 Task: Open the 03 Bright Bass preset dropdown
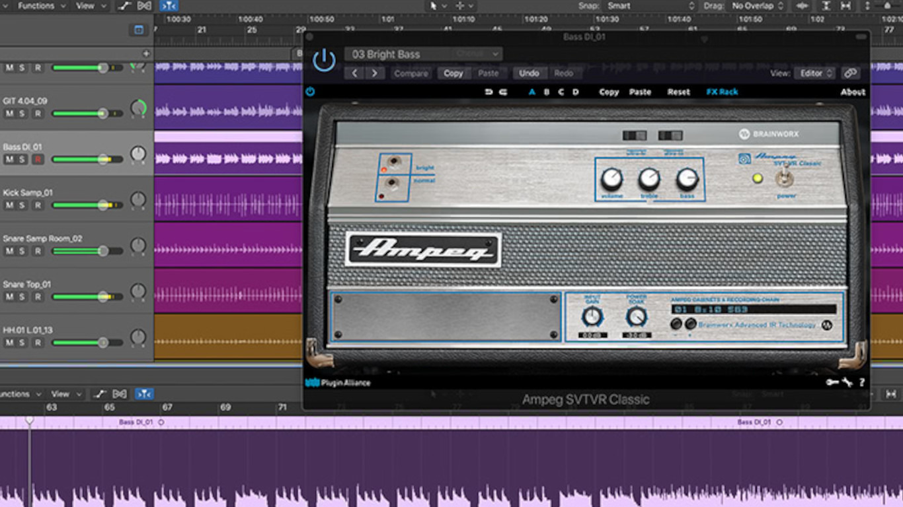coord(423,54)
